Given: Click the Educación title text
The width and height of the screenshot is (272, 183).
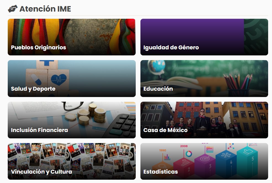Looking at the screenshot, I should point(158,89).
